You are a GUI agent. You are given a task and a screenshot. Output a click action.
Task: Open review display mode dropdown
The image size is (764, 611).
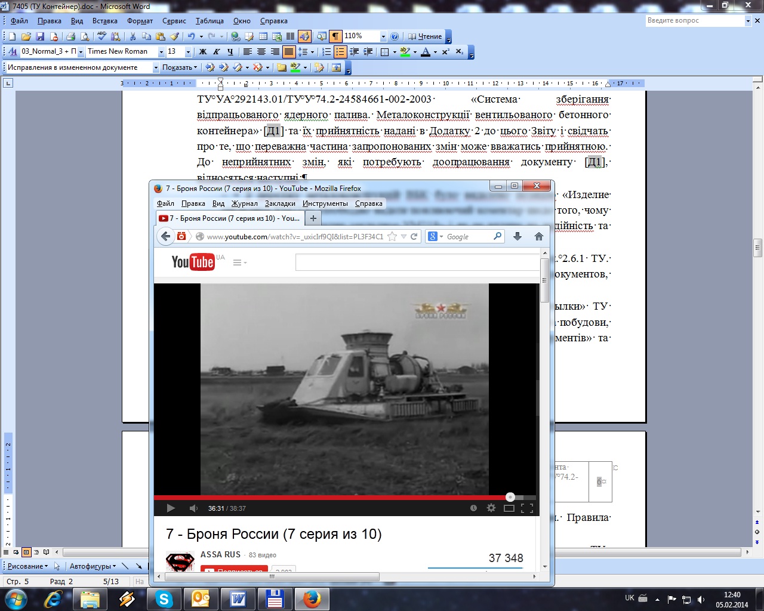[x=156, y=67]
